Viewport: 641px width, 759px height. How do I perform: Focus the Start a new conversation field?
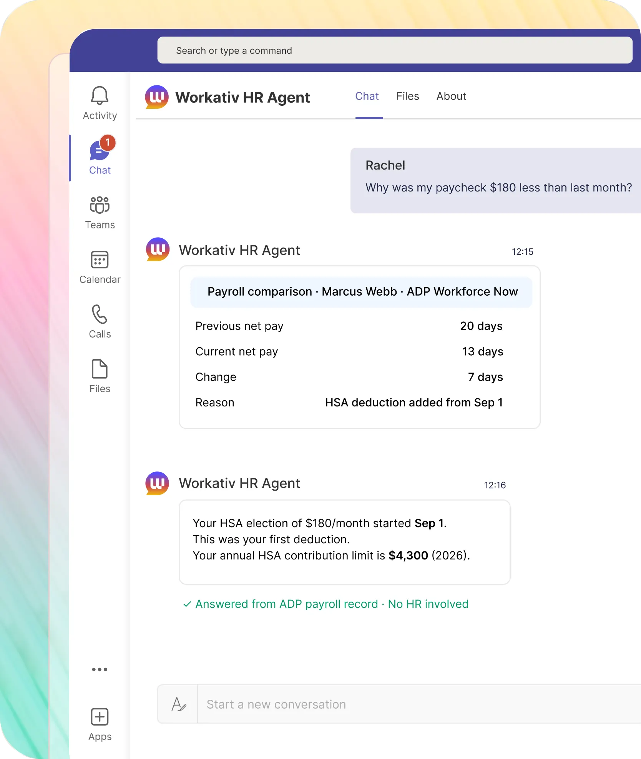[419, 704]
